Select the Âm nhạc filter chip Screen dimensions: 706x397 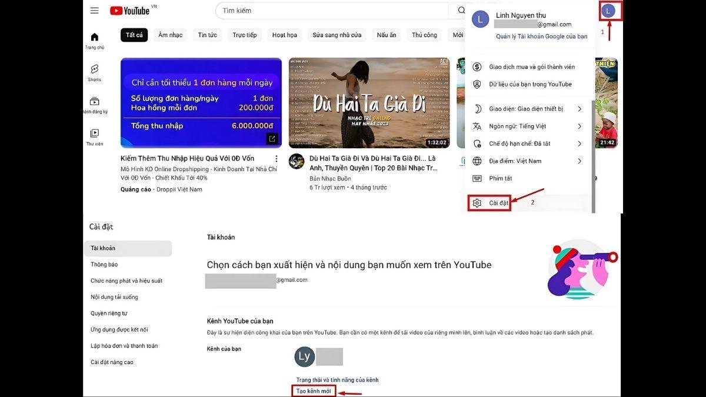point(171,35)
